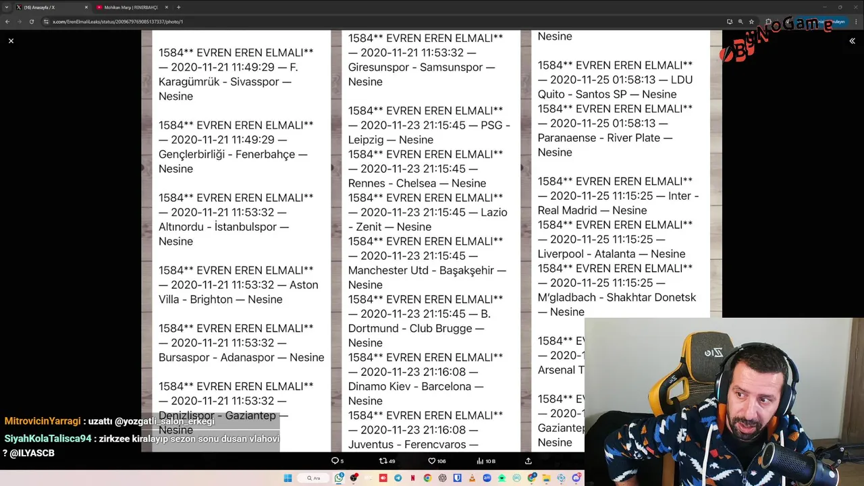Click the @ILYASCB chat mention

click(32, 454)
